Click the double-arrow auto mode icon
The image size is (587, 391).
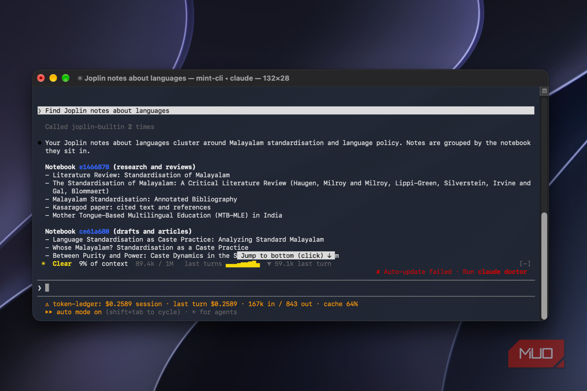(x=49, y=312)
